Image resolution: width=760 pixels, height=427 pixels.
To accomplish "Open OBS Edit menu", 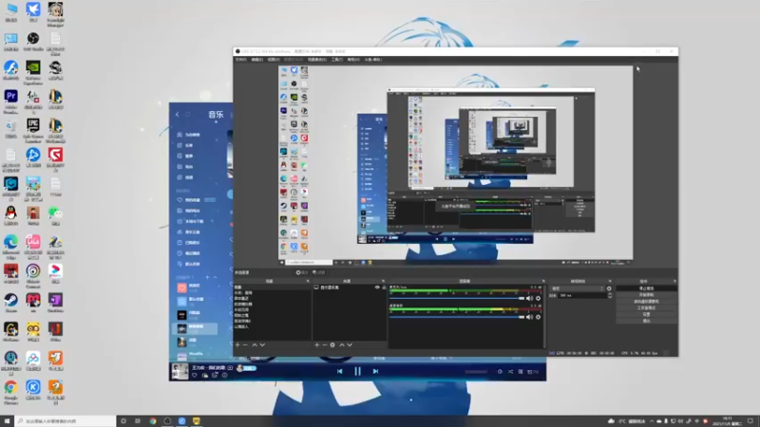I will pyautogui.click(x=257, y=60).
